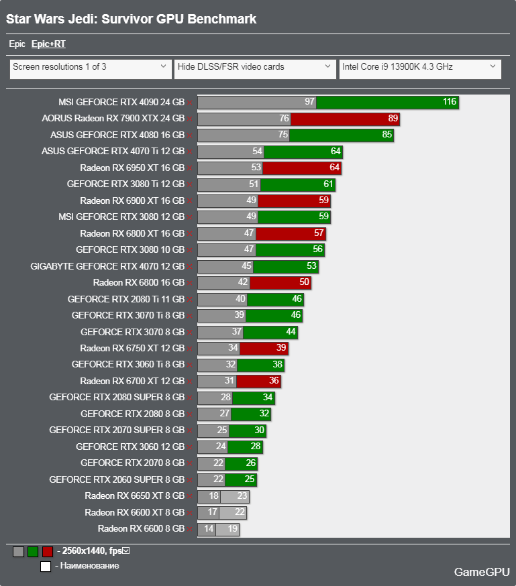Remove GEFORCE RTX 3060 Ti 8 GB via X
Screen dimensions: 516x586
[190, 365]
